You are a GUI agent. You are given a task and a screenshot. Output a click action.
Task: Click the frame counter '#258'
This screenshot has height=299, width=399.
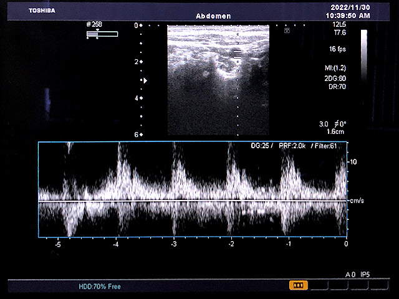tap(94, 24)
